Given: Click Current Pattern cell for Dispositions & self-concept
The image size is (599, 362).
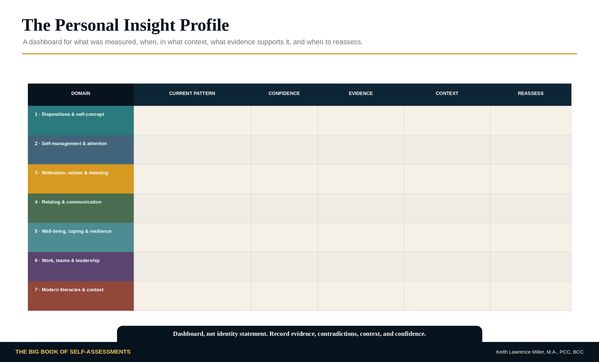Looking at the screenshot, I should click(x=192, y=121).
